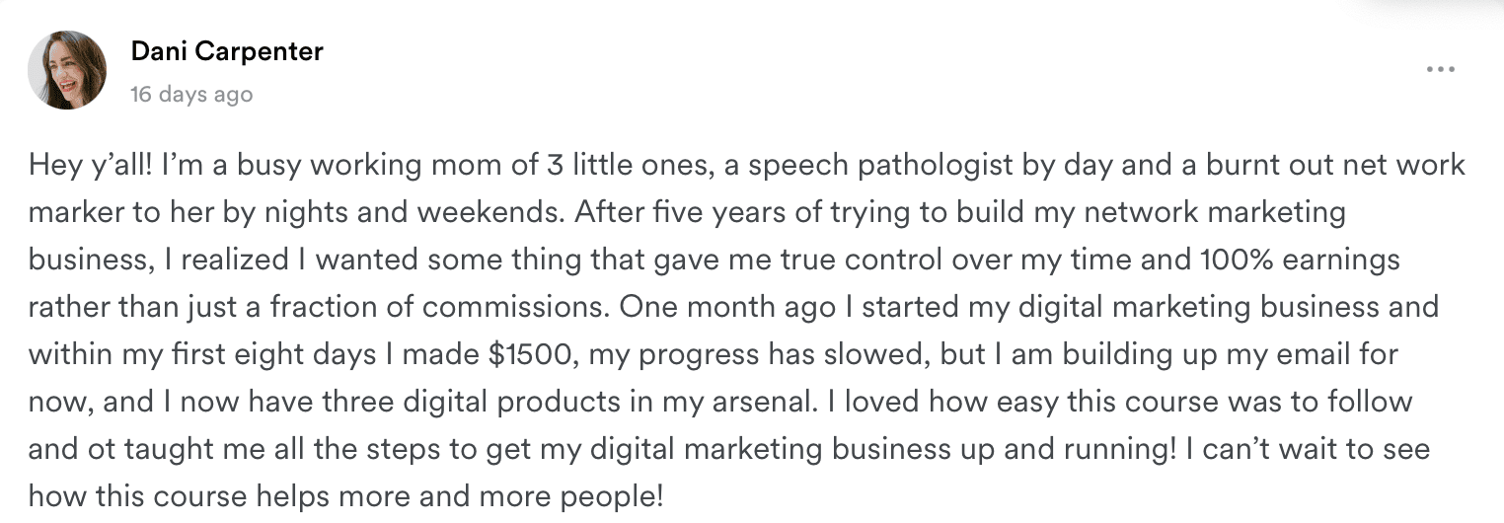
Task: Click Dani Carpenter's profile photo
Action: (66, 69)
